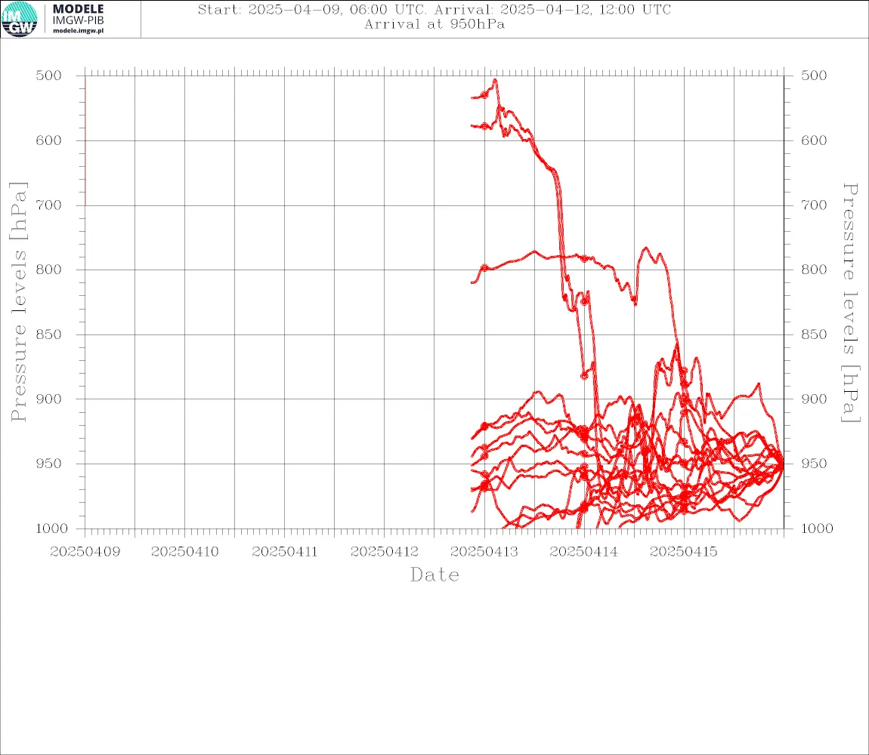Image resolution: width=869 pixels, height=755 pixels.
Task: Click the right-axis 800 tick label
Action: (x=814, y=270)
